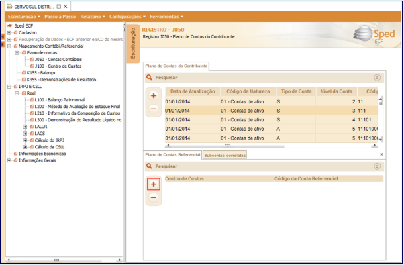Image resolution: width=404 pixels, height=265 pixels.
Task: Click lower Pesquisar search magnifier icon
Action: (149, 166)
